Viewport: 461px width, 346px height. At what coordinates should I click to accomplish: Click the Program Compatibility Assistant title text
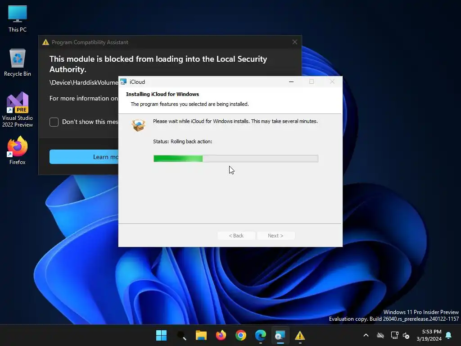[90, 42]
